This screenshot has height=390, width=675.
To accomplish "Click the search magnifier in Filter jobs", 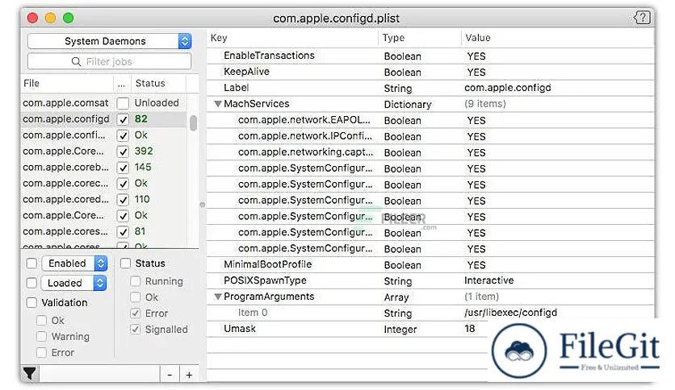I will click(x=76, y=62).
